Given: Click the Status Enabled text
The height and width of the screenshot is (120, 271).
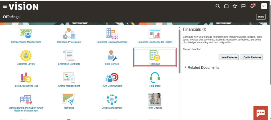Looking at the screenshot, I should tap(192, 49).
